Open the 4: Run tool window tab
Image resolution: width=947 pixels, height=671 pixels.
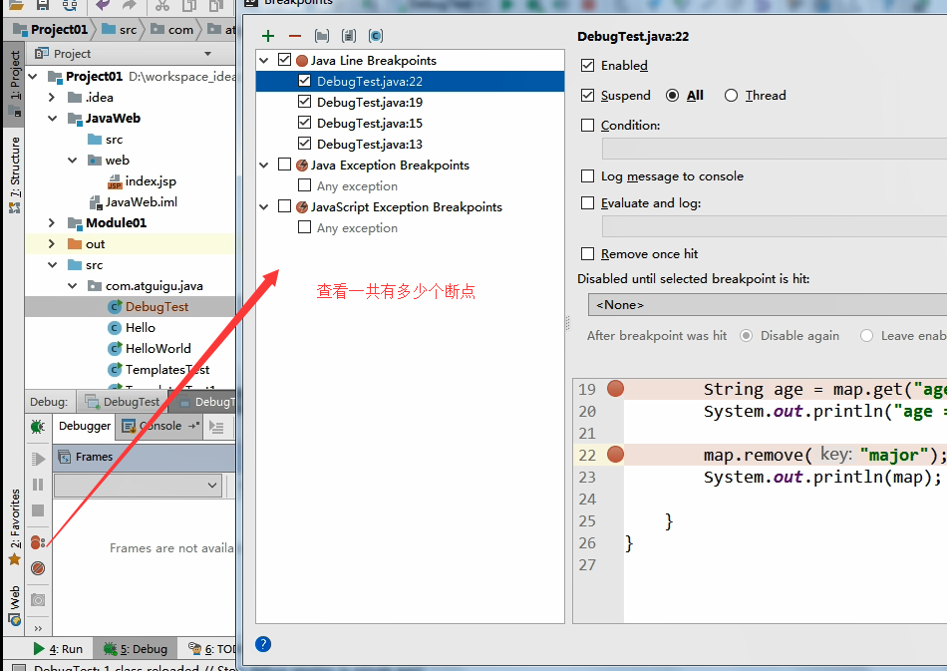(58, 649)
